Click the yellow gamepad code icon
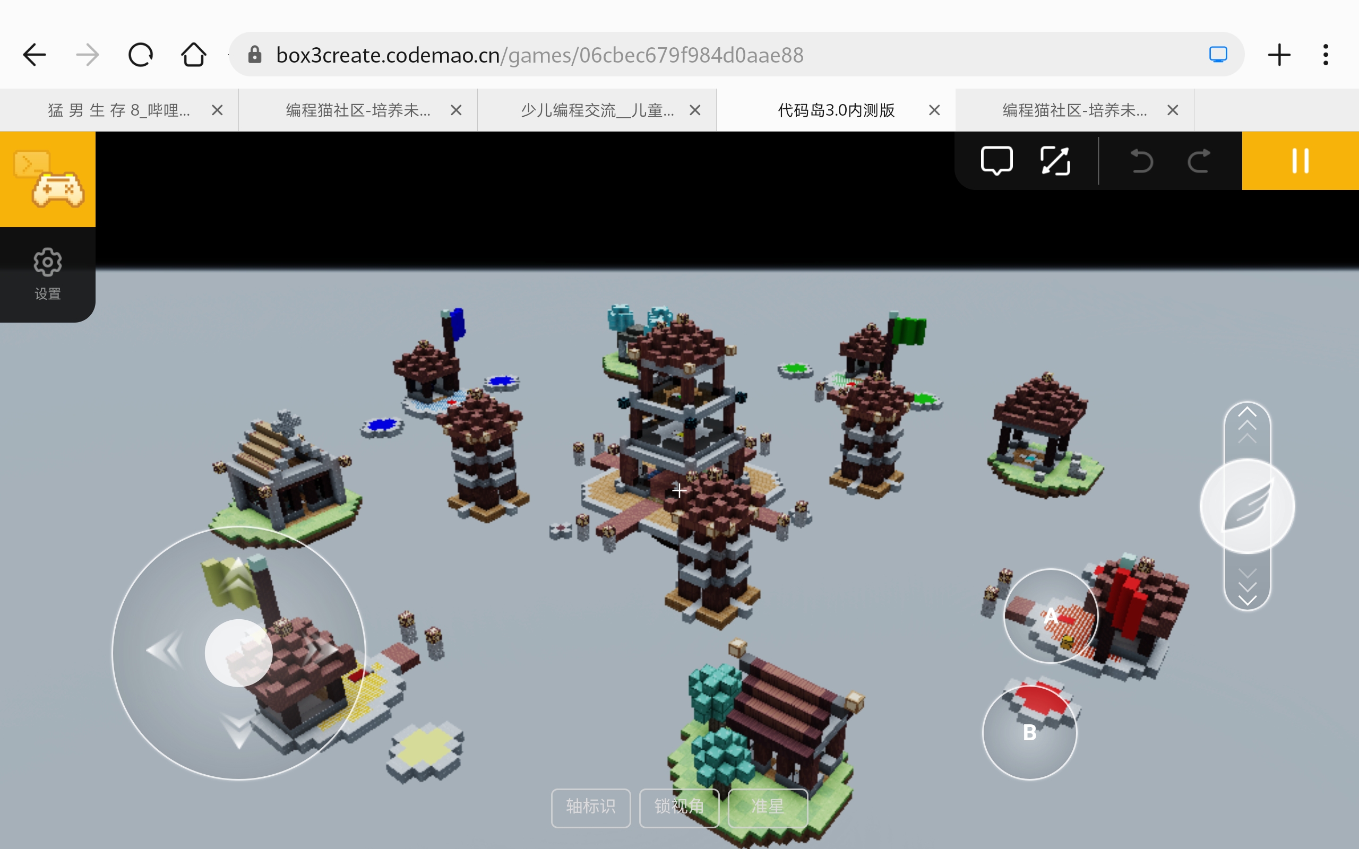 pyautogui.click(x=48, y=179)
